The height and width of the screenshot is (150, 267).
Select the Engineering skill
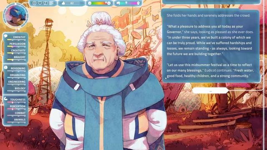[x=17, y=83]
